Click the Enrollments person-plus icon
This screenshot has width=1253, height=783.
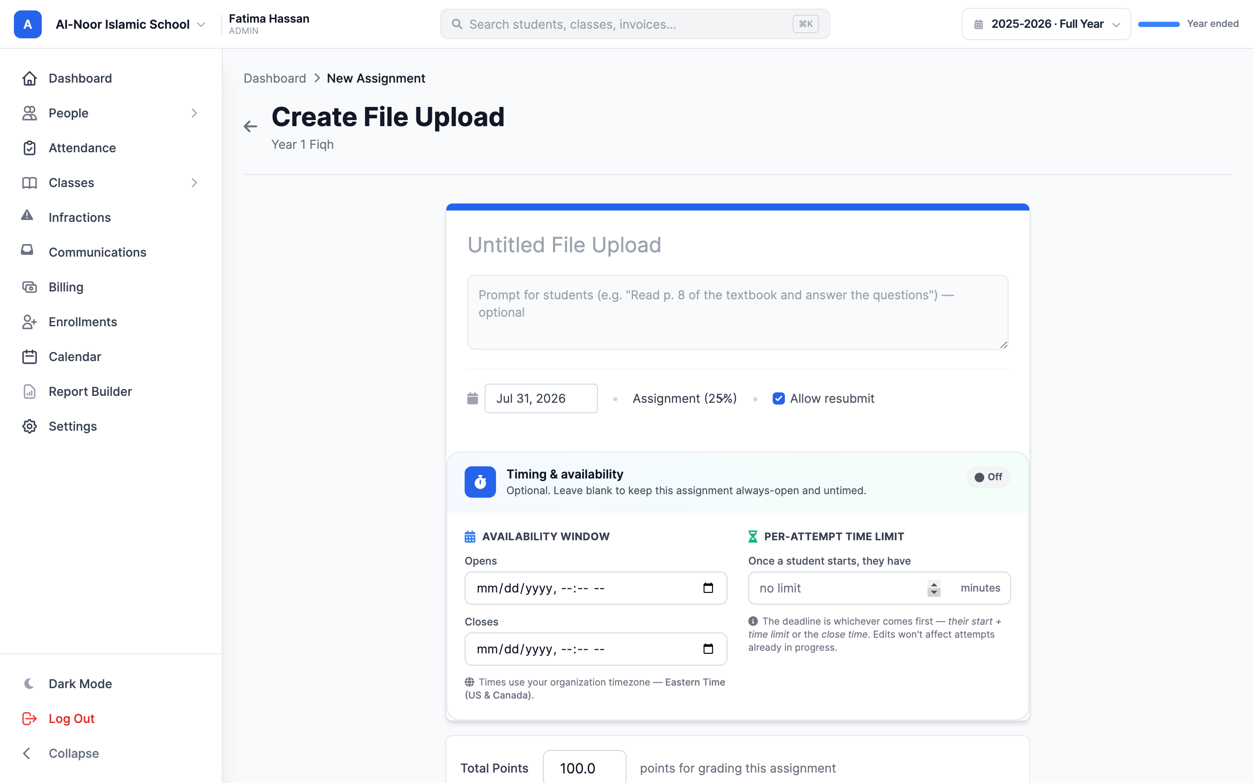coord(30,321)
